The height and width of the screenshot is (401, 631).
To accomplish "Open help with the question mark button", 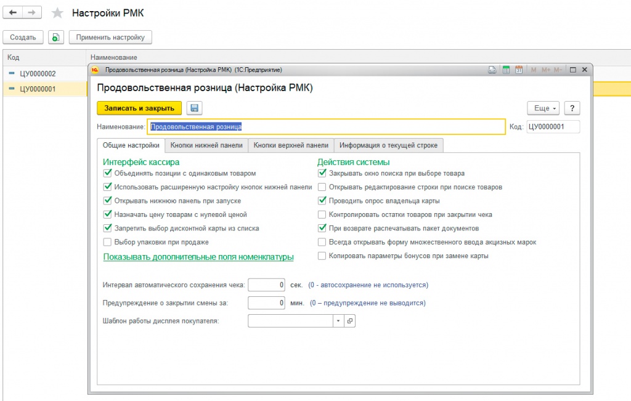I will point(572,108).
